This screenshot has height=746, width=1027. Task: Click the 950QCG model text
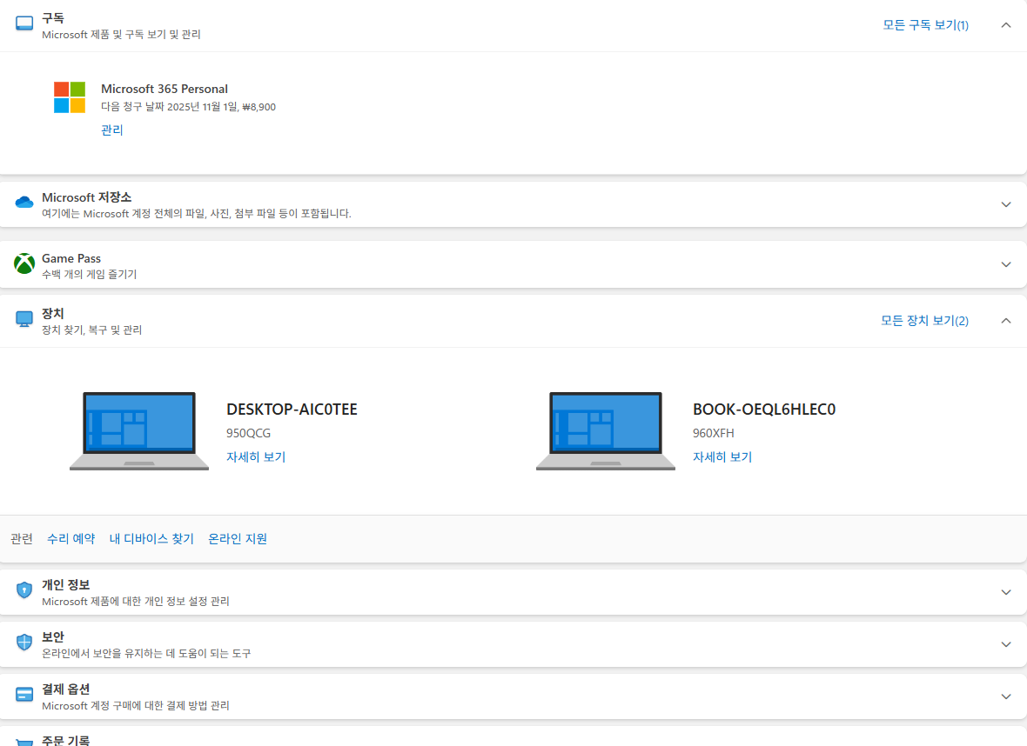248,433
